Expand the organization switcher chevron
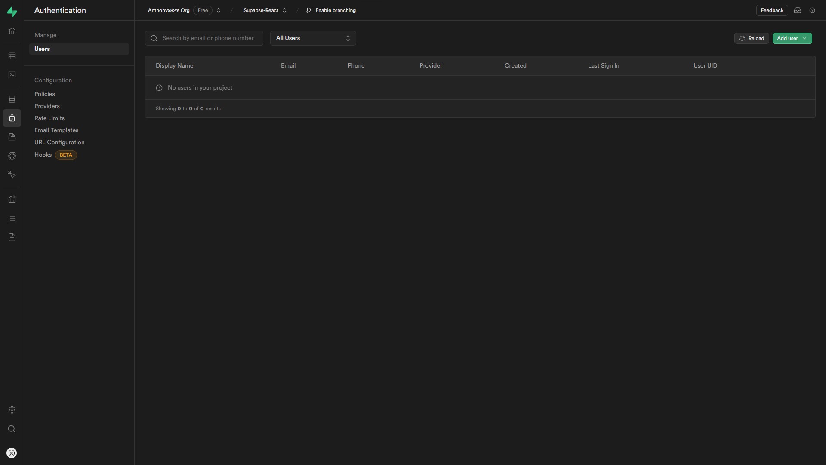 pos(219,10)
